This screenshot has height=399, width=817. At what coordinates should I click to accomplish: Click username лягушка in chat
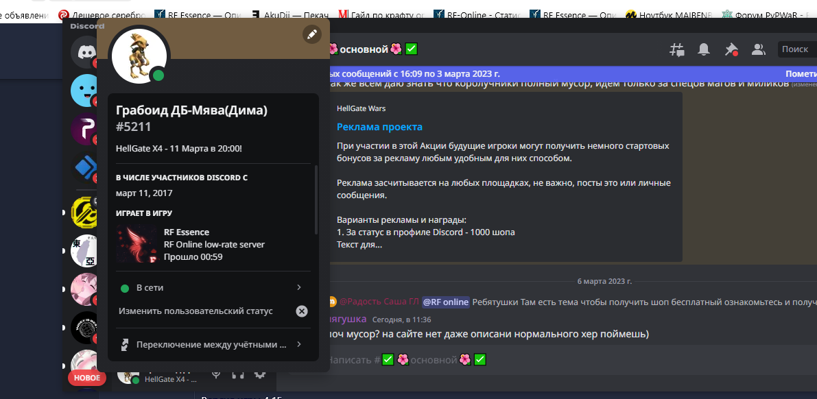(347, 319)
